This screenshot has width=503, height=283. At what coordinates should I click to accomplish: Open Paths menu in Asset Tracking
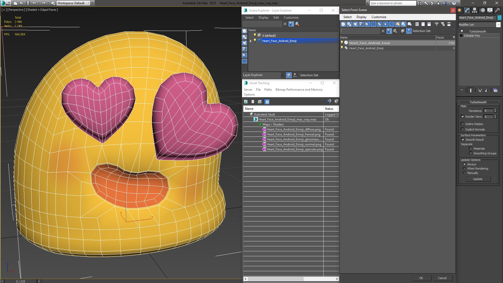coord(268,90)
